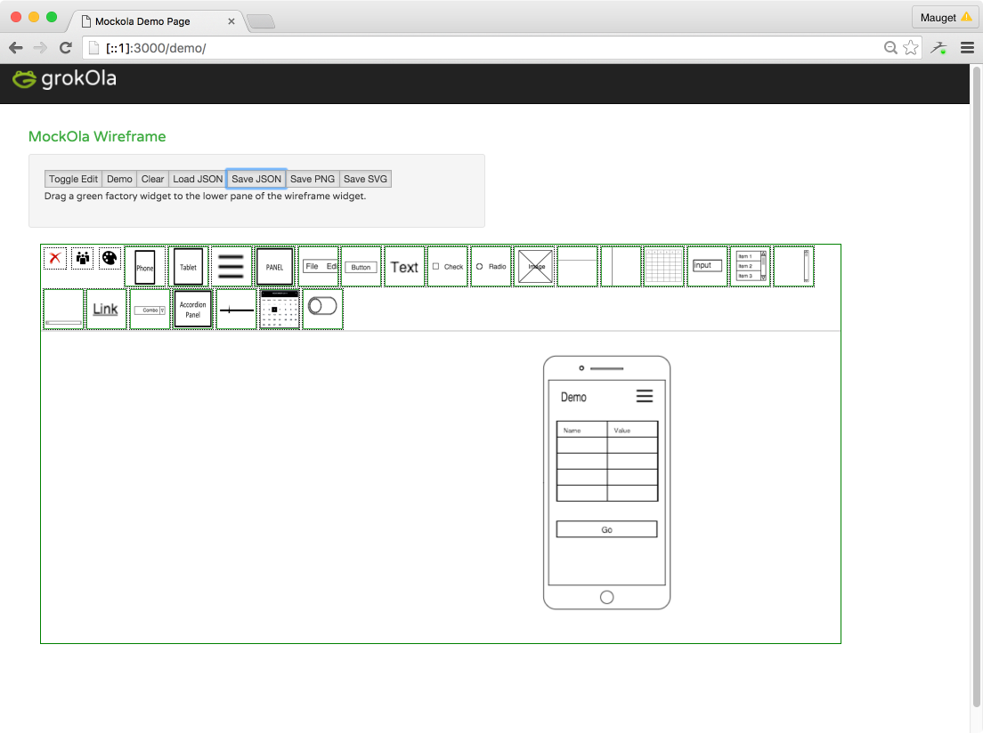Click the Toggle Edit button
Viewport: 983px width, 733px height.
(73, 179)
